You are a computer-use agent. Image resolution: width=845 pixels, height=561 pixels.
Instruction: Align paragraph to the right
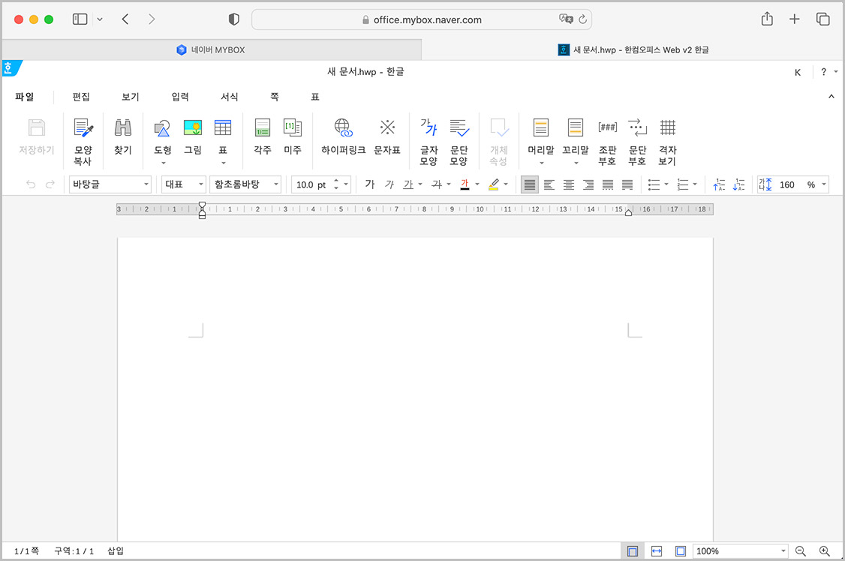(x=588, y=184)
